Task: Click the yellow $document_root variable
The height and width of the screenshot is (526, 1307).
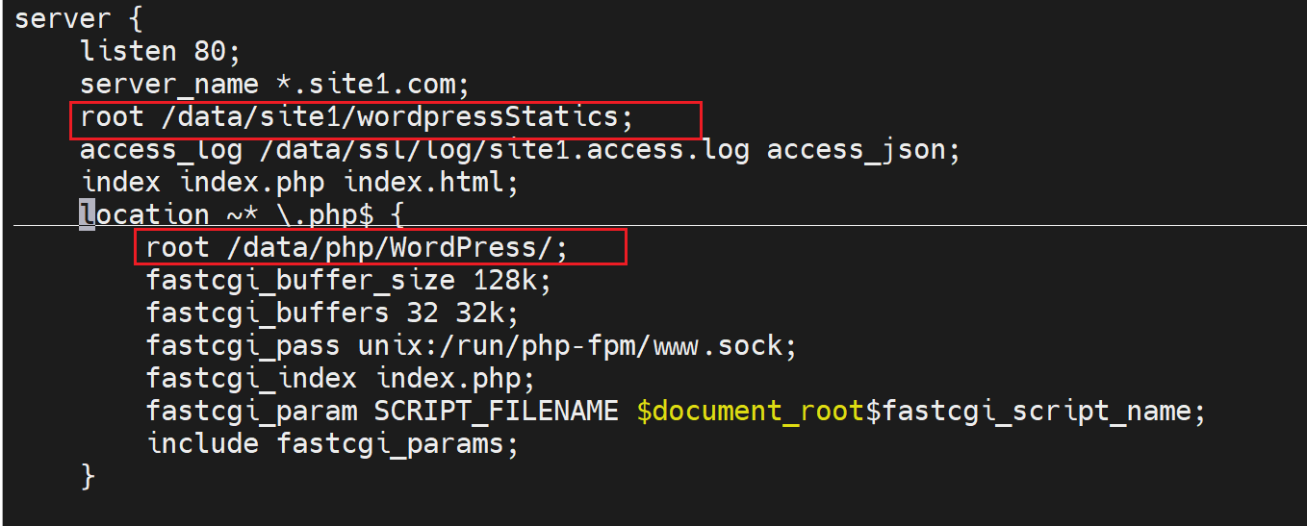Action: (750, 411)
